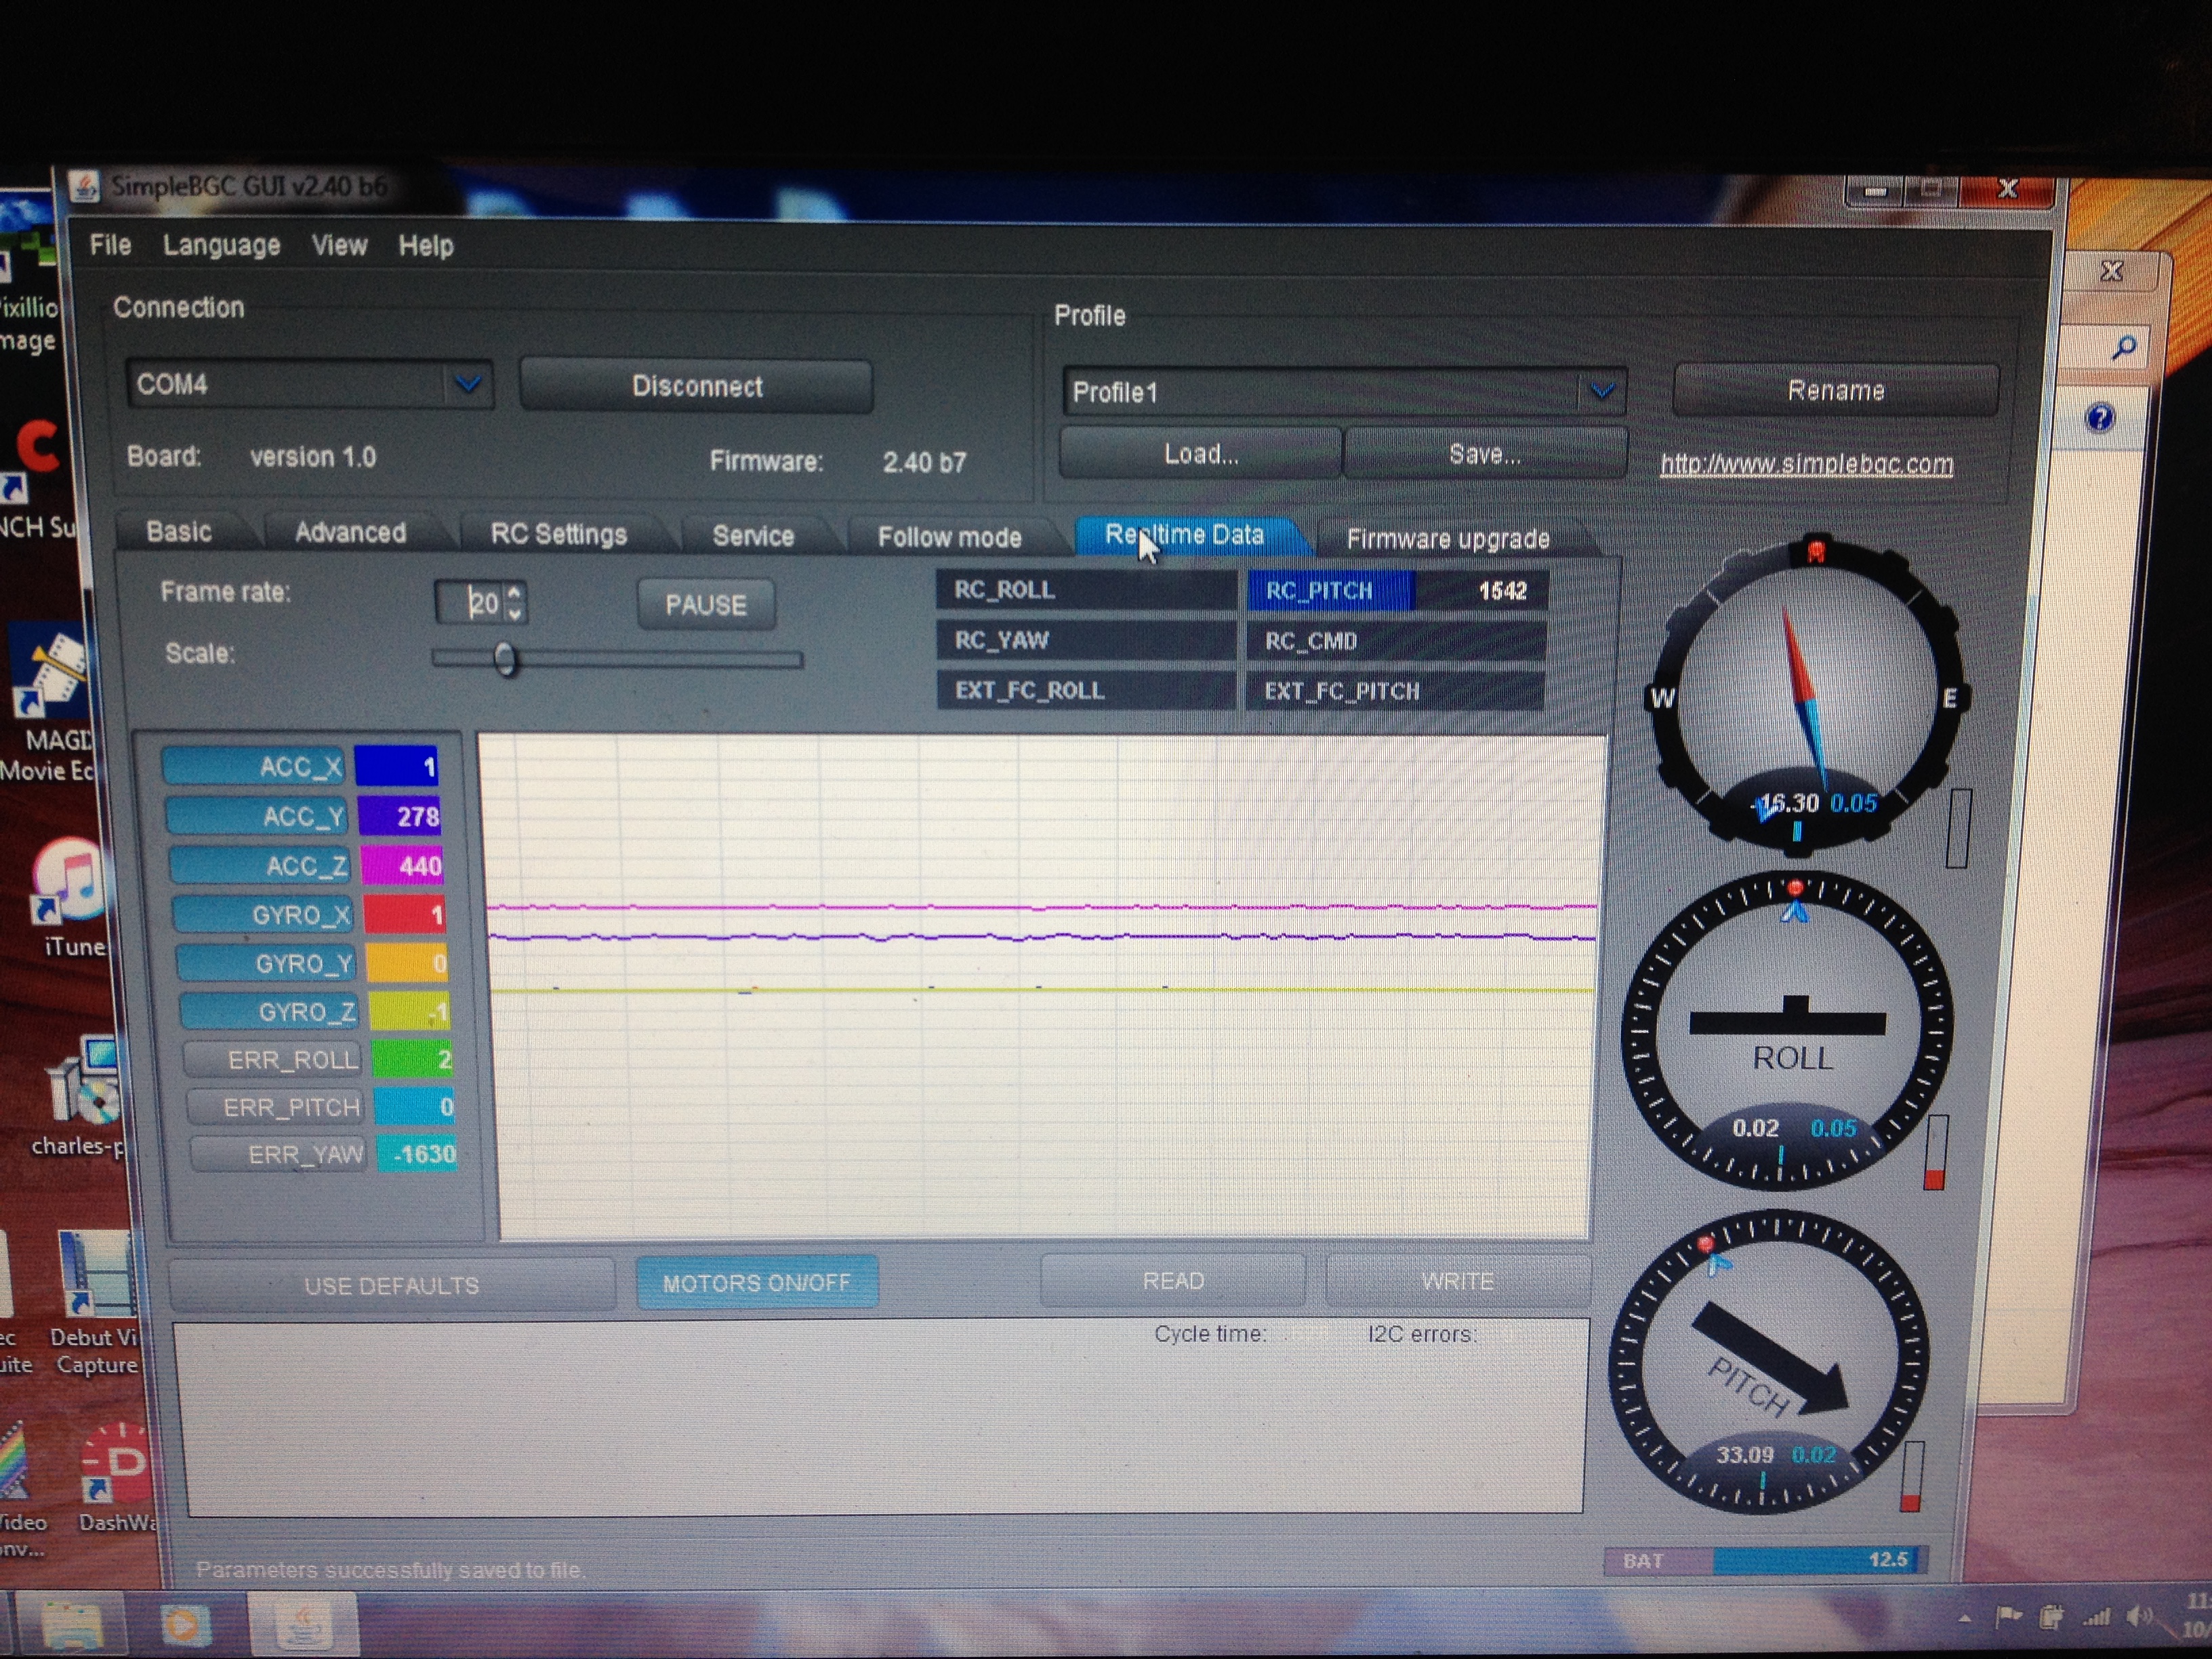Click the Rename profile button
The width and height of the screenshot is (2212, 1659).
click(1835, 390)
